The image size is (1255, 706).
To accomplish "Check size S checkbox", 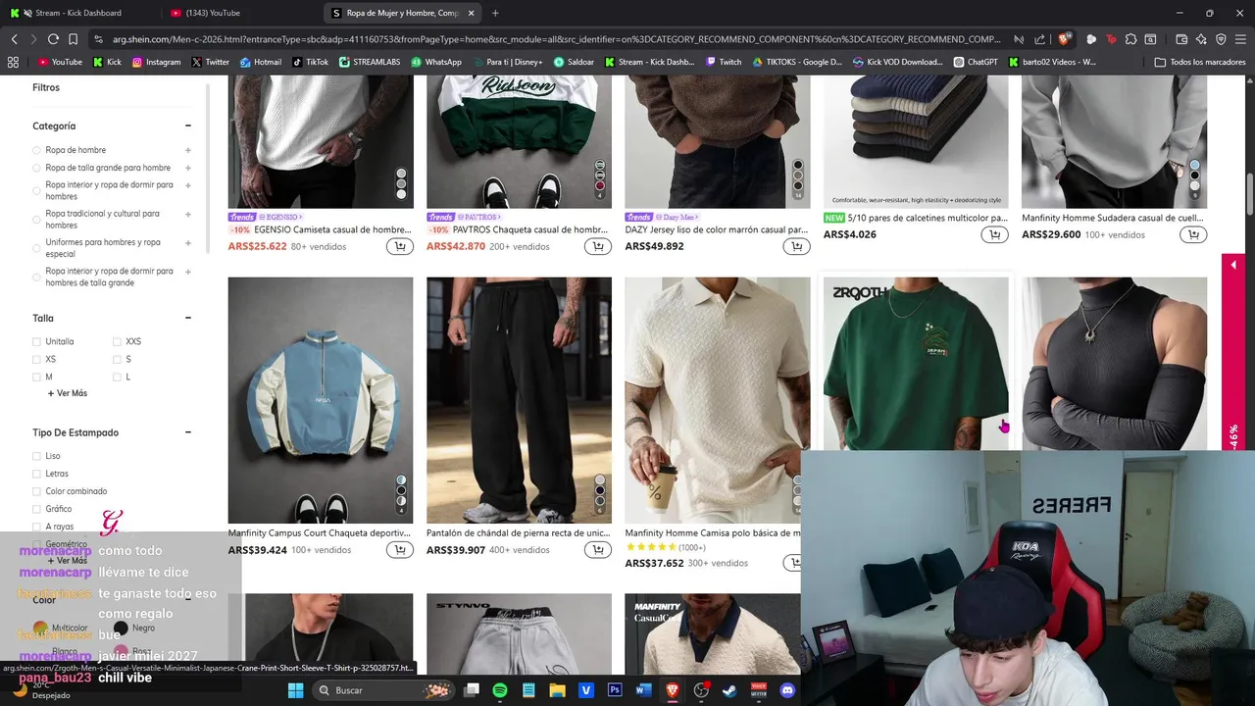I will 117,360.
